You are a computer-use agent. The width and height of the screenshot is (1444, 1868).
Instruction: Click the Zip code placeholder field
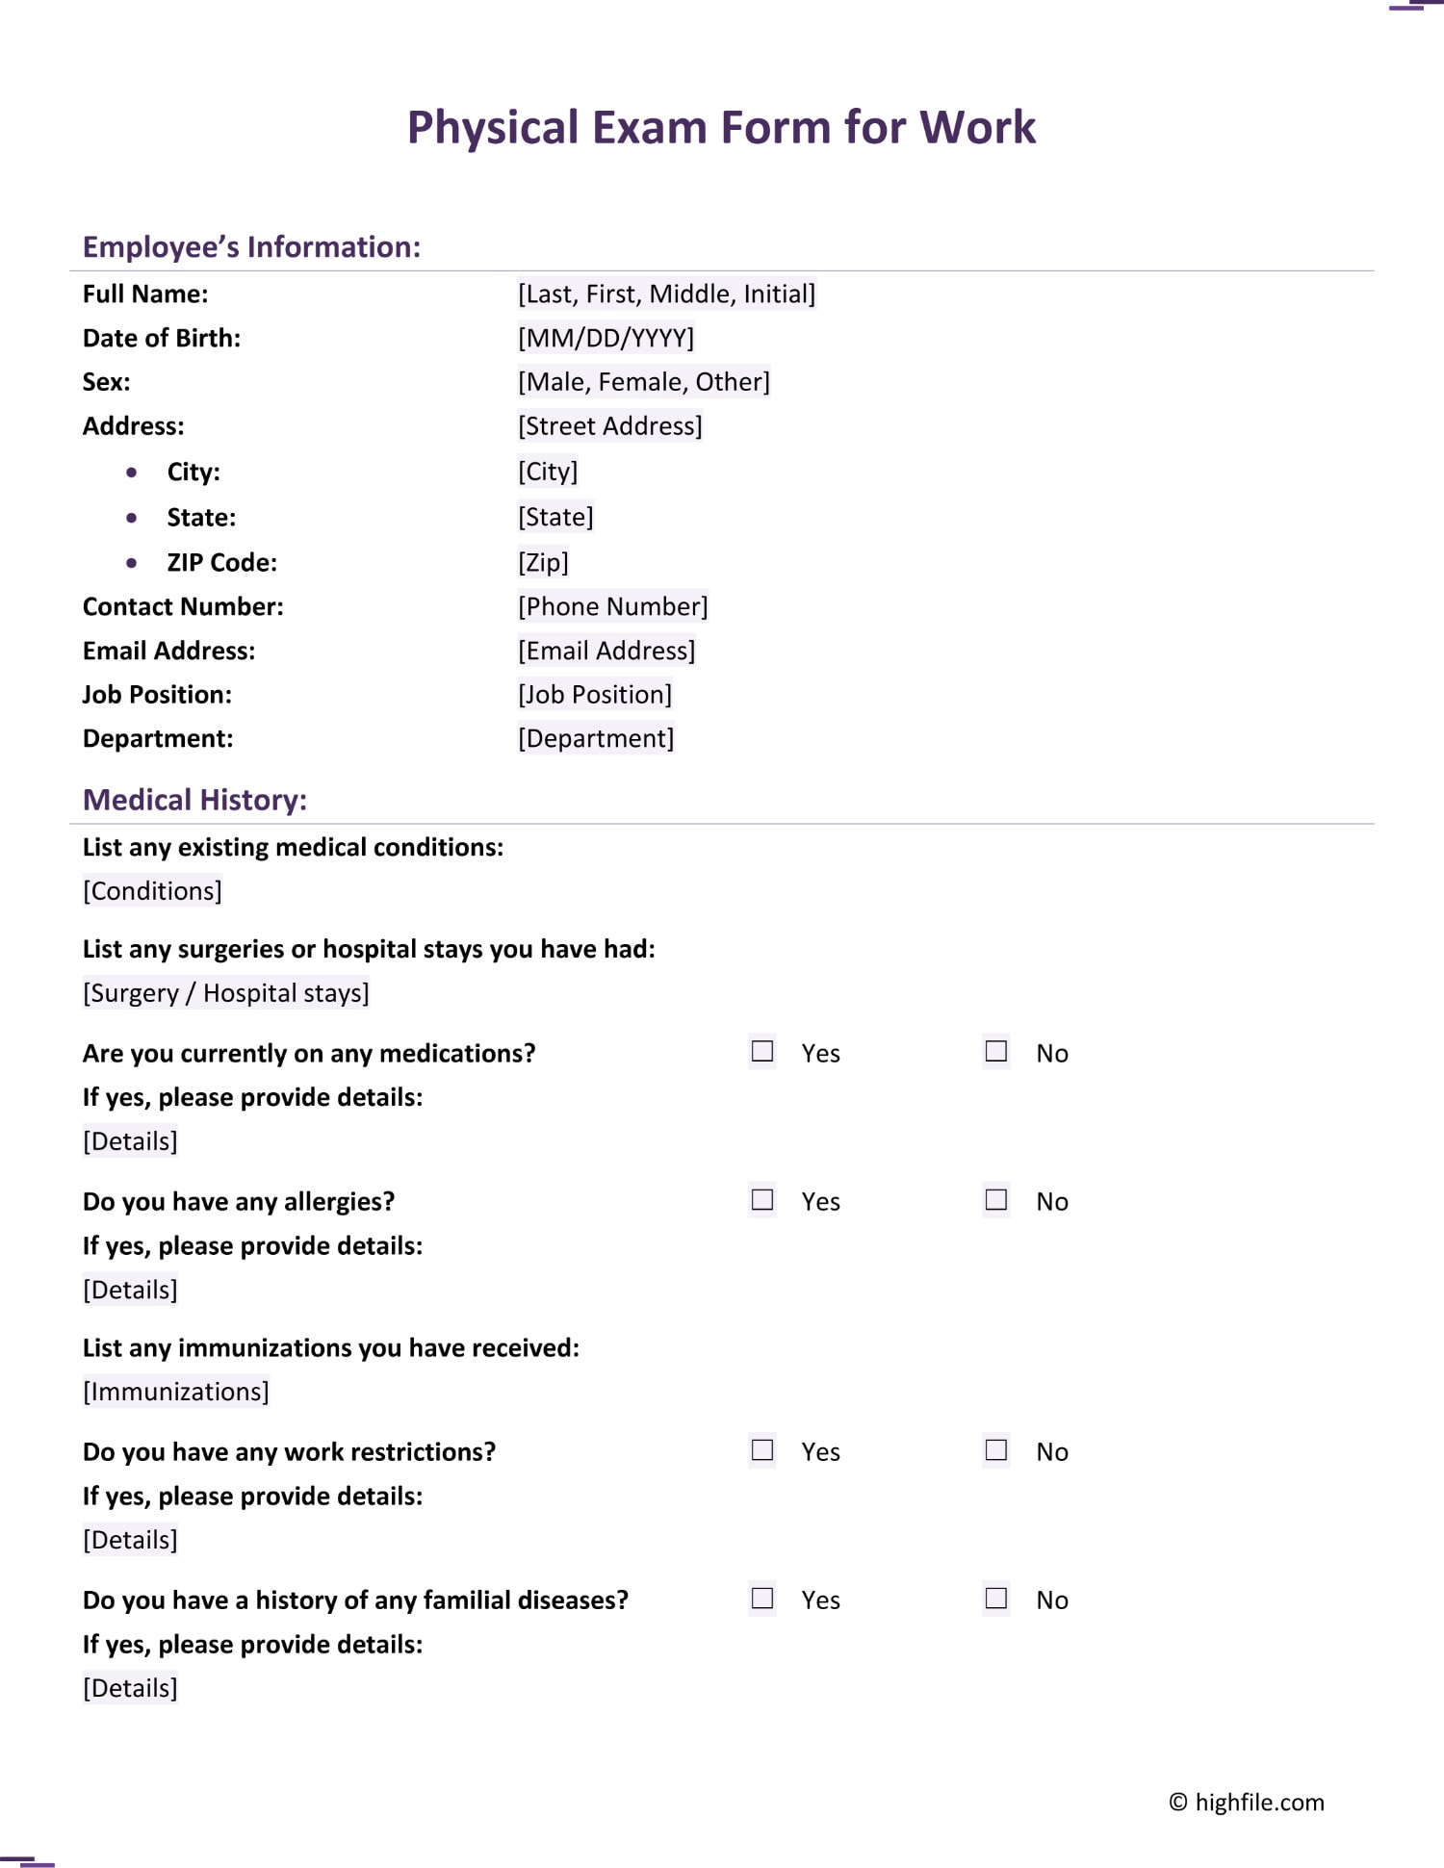[543, 562]
